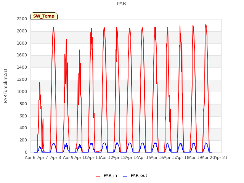The height and width of the screenshot is (183, 244).
Task: Click the SW_Temp annotation label
Action: (44, 16)
